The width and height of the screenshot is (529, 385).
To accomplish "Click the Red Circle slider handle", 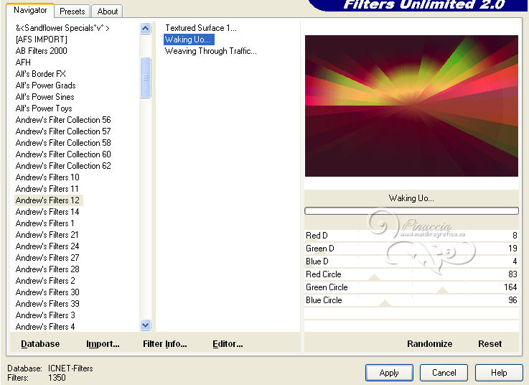I will click(374, 277).
